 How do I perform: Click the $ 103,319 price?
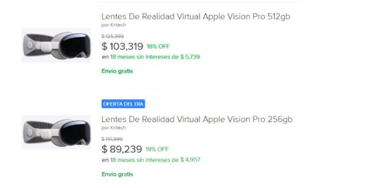[x=122, y=46]
